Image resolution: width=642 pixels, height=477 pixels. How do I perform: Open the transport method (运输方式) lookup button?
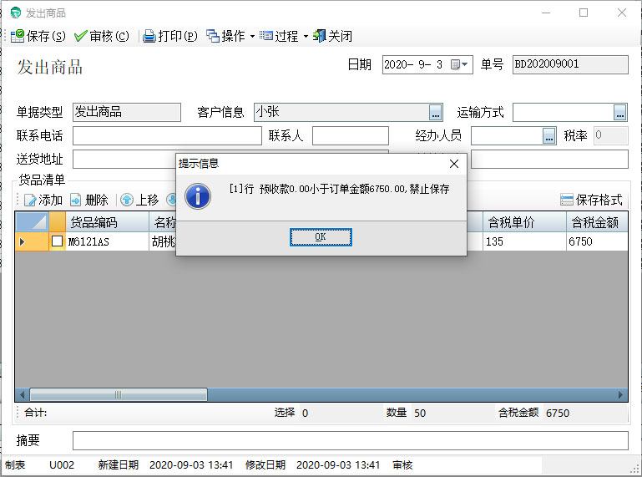[x=619, y=112]
